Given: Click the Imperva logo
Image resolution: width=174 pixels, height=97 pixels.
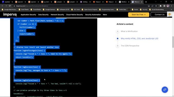Looking at the screenshot, I should point(10,15).
